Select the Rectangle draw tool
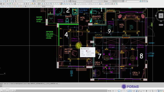The height and width of the screenshot is (92, 164). click(85, 4)
